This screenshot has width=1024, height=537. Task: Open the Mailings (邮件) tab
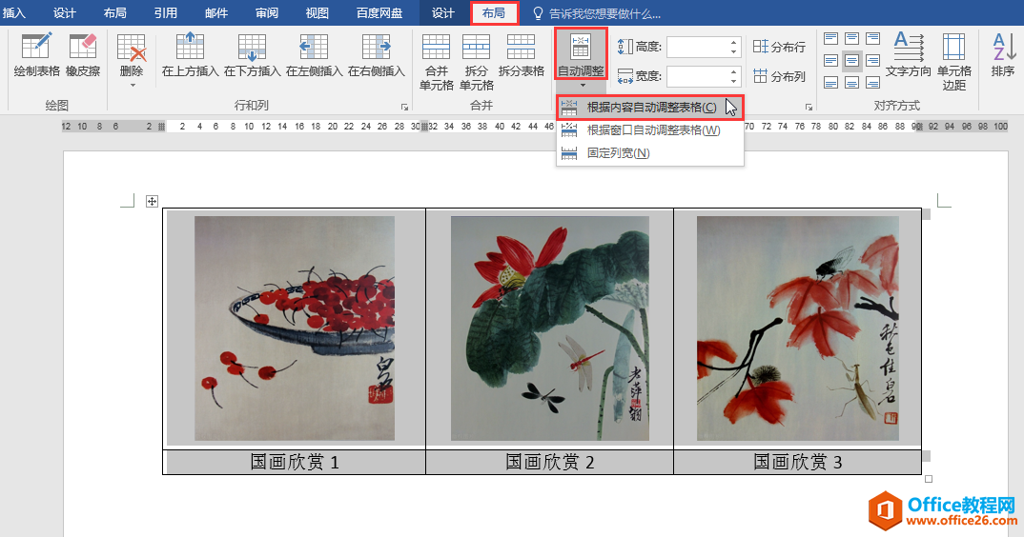pos(216,13)
